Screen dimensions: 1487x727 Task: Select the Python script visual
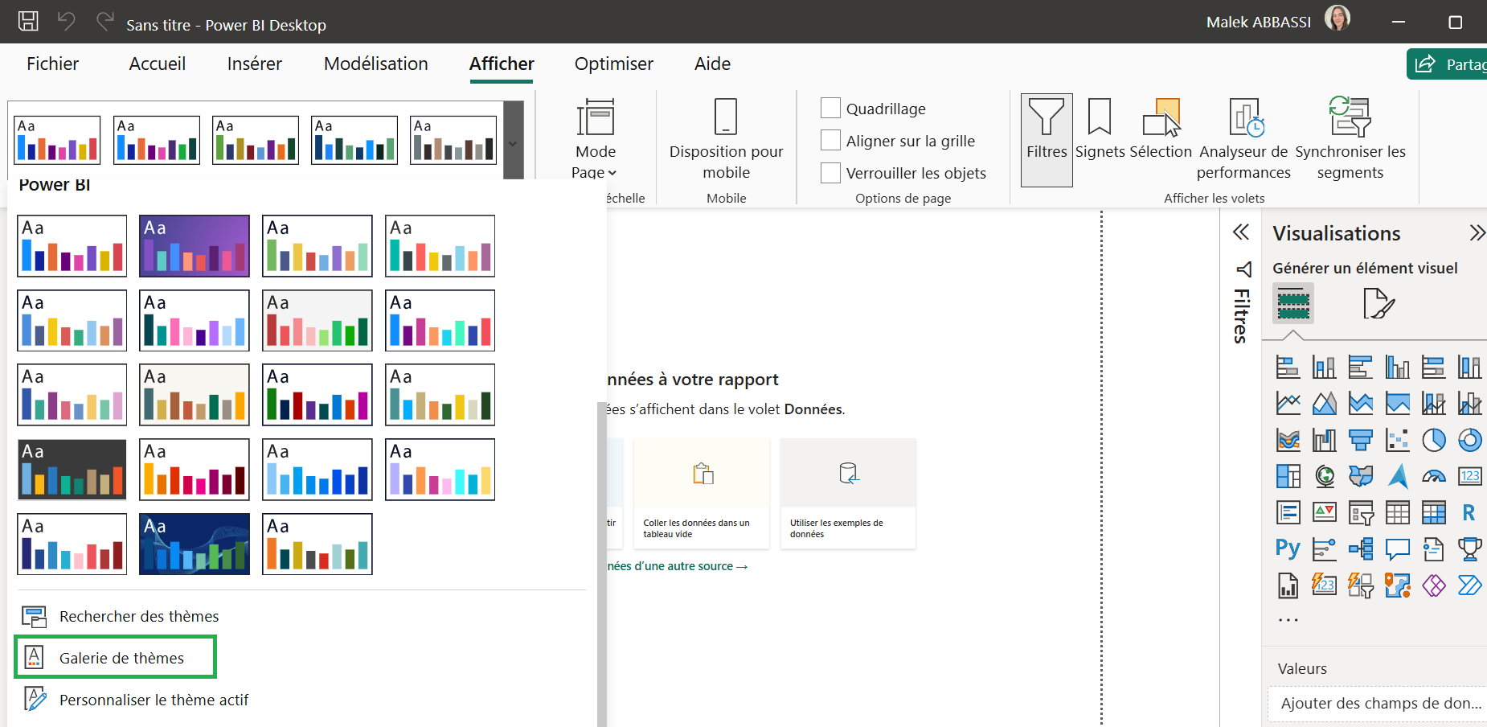(x=1287, y=548)
